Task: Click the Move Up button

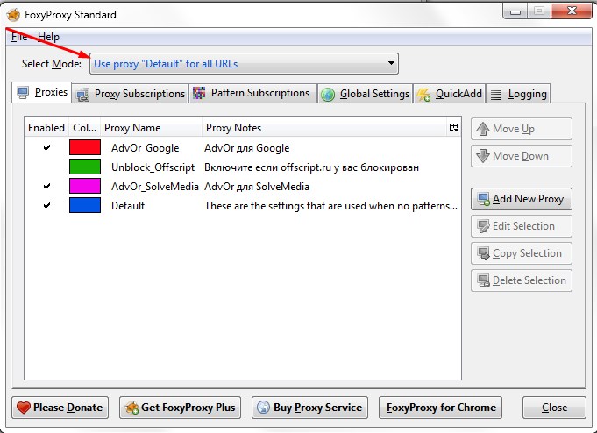Action: [x=522, y=129]
